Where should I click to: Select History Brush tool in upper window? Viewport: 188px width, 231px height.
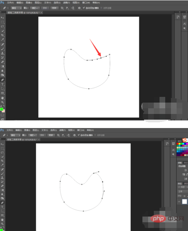point(2,58)
